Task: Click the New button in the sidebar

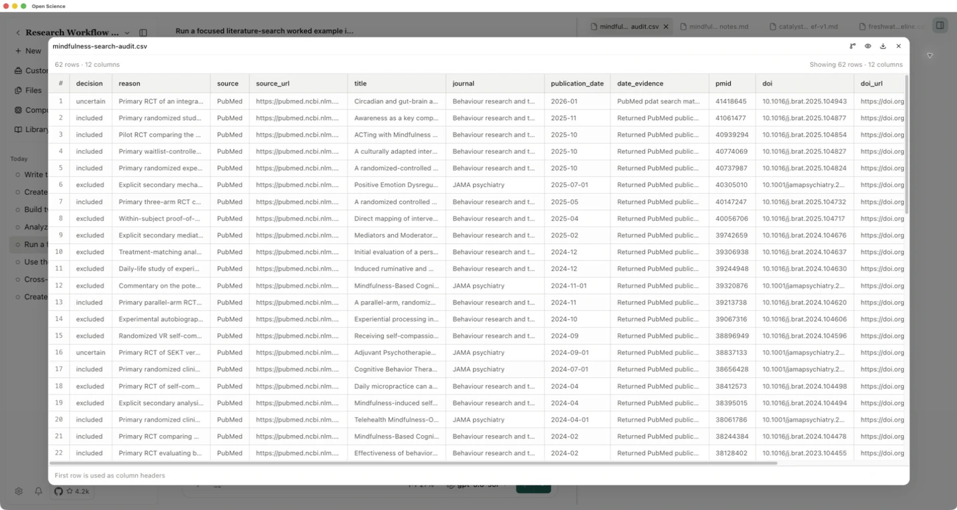Action: point(28,51)
